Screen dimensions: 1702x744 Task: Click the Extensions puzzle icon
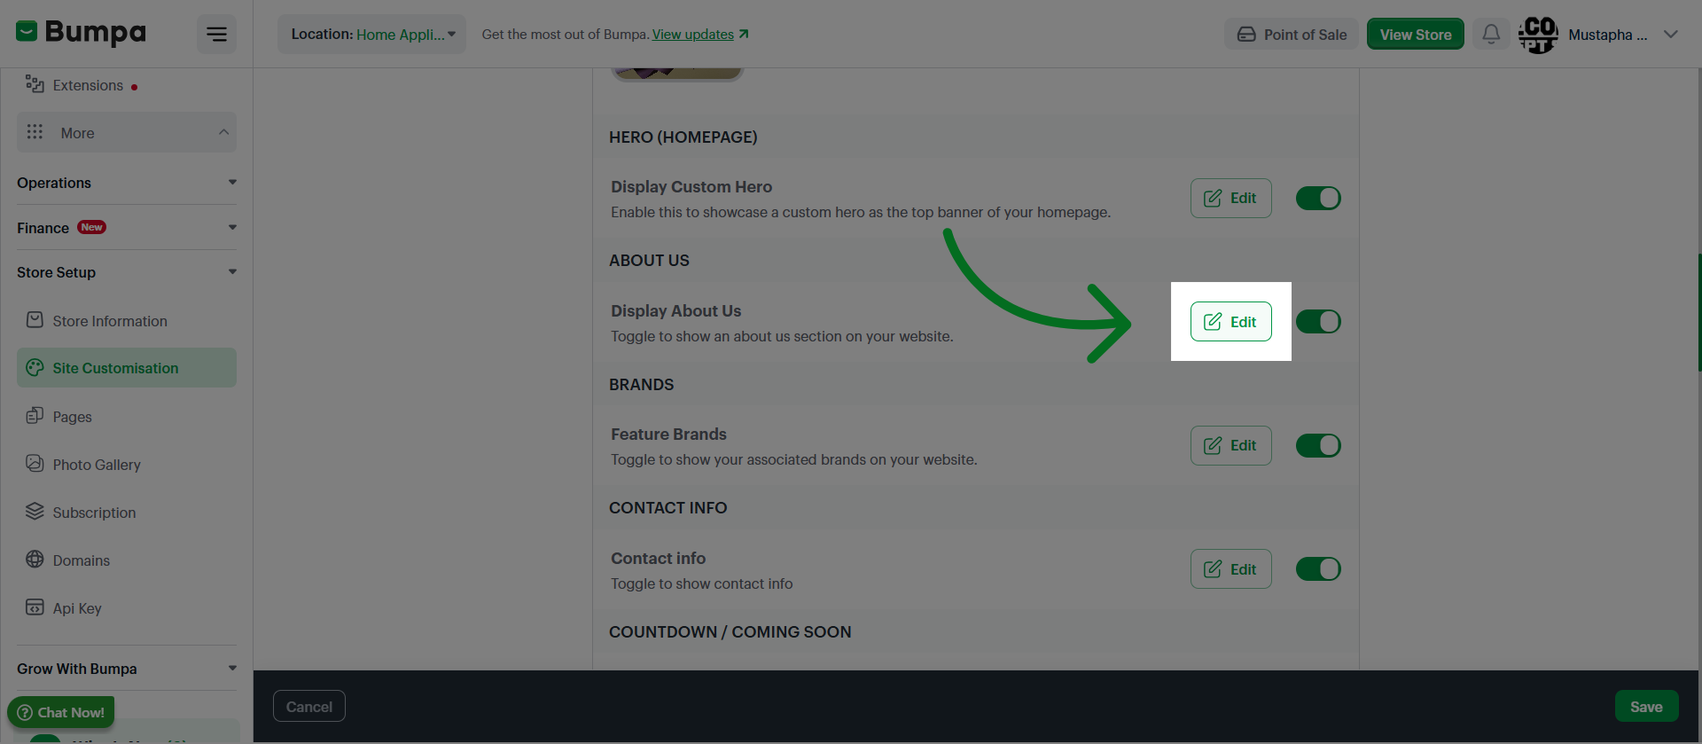(35, 84)
